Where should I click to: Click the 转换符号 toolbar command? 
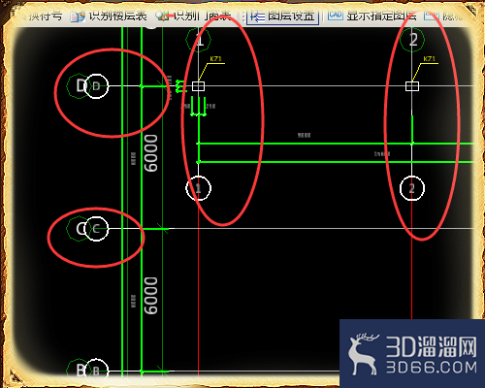(41, 16)
